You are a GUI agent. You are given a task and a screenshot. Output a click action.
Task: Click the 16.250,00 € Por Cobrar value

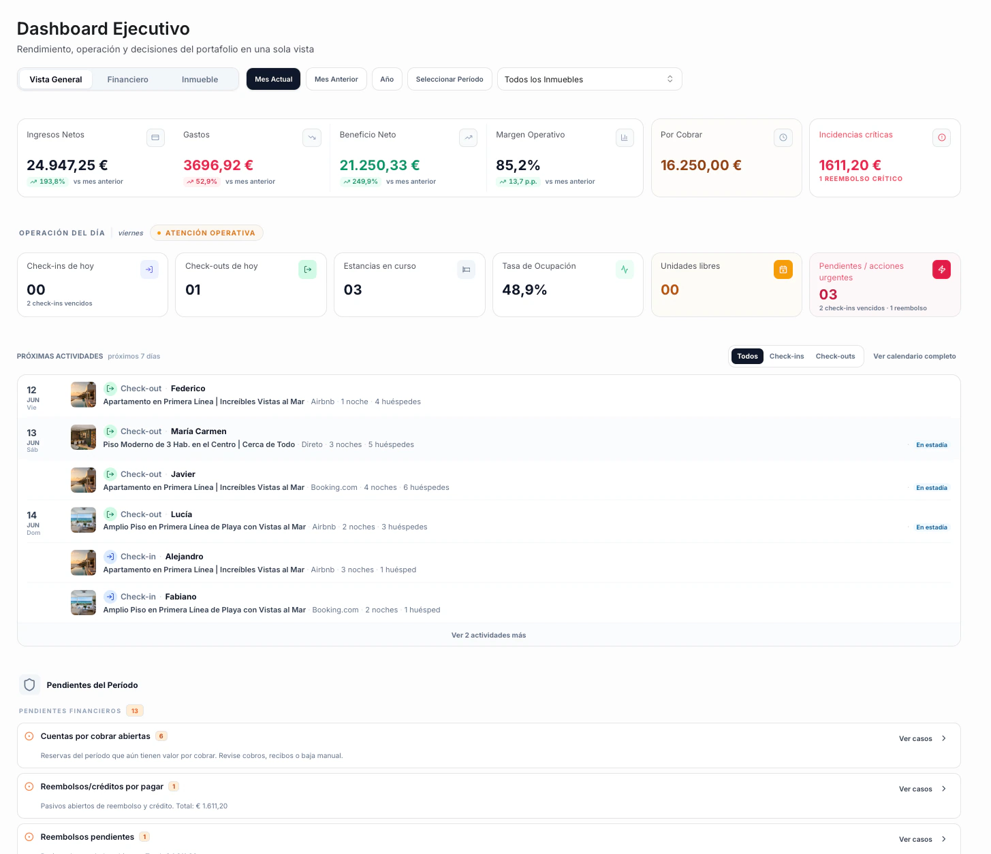pos(701,165)
